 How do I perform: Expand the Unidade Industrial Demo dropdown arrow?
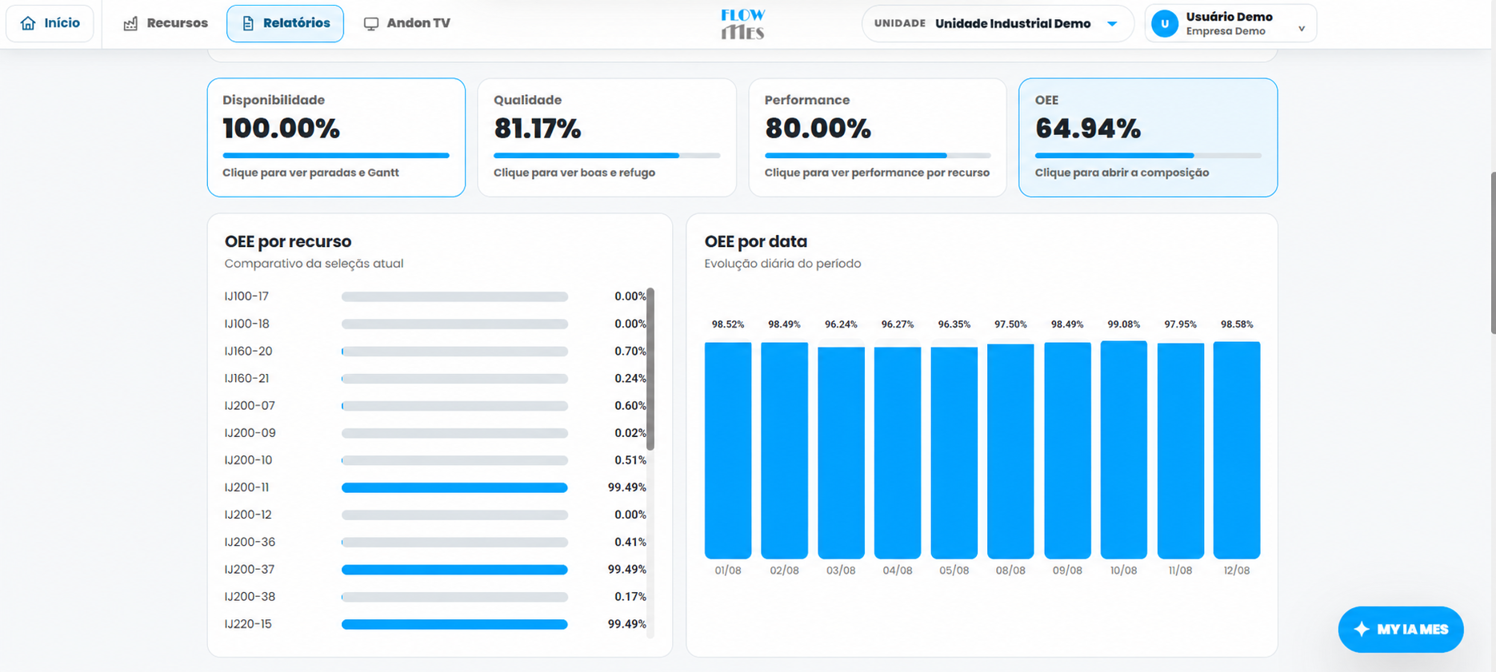point(1112,23)
